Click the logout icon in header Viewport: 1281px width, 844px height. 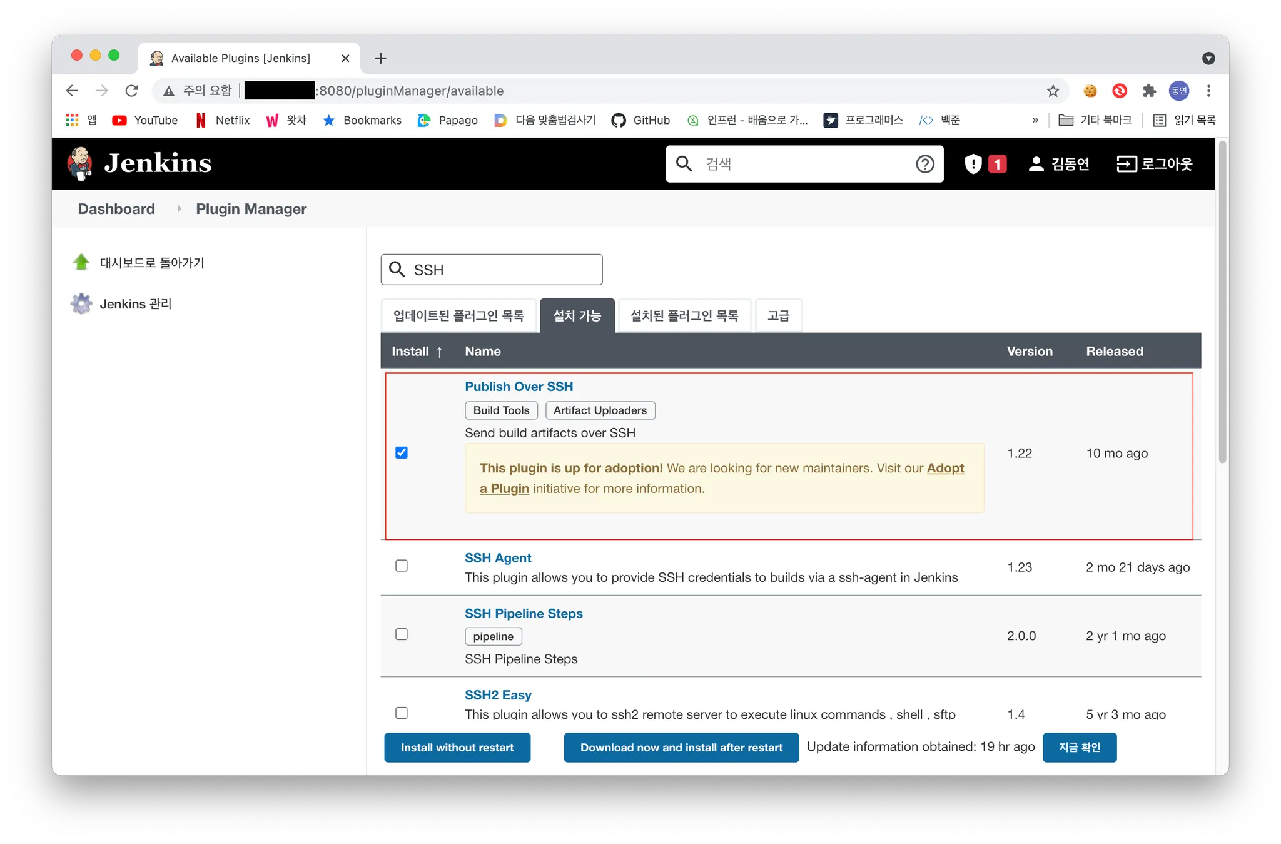click(x=1126, y=164)
